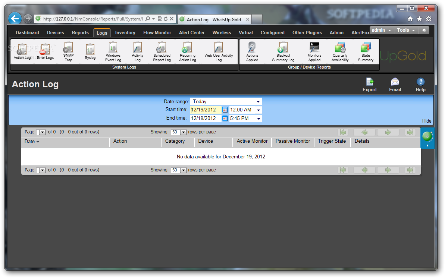Click the settings gear next to Tools
The width and height of the screenshot is (445, 278).
424,30
